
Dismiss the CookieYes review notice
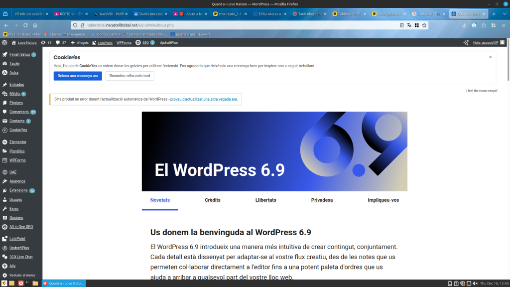click(490, 57)
